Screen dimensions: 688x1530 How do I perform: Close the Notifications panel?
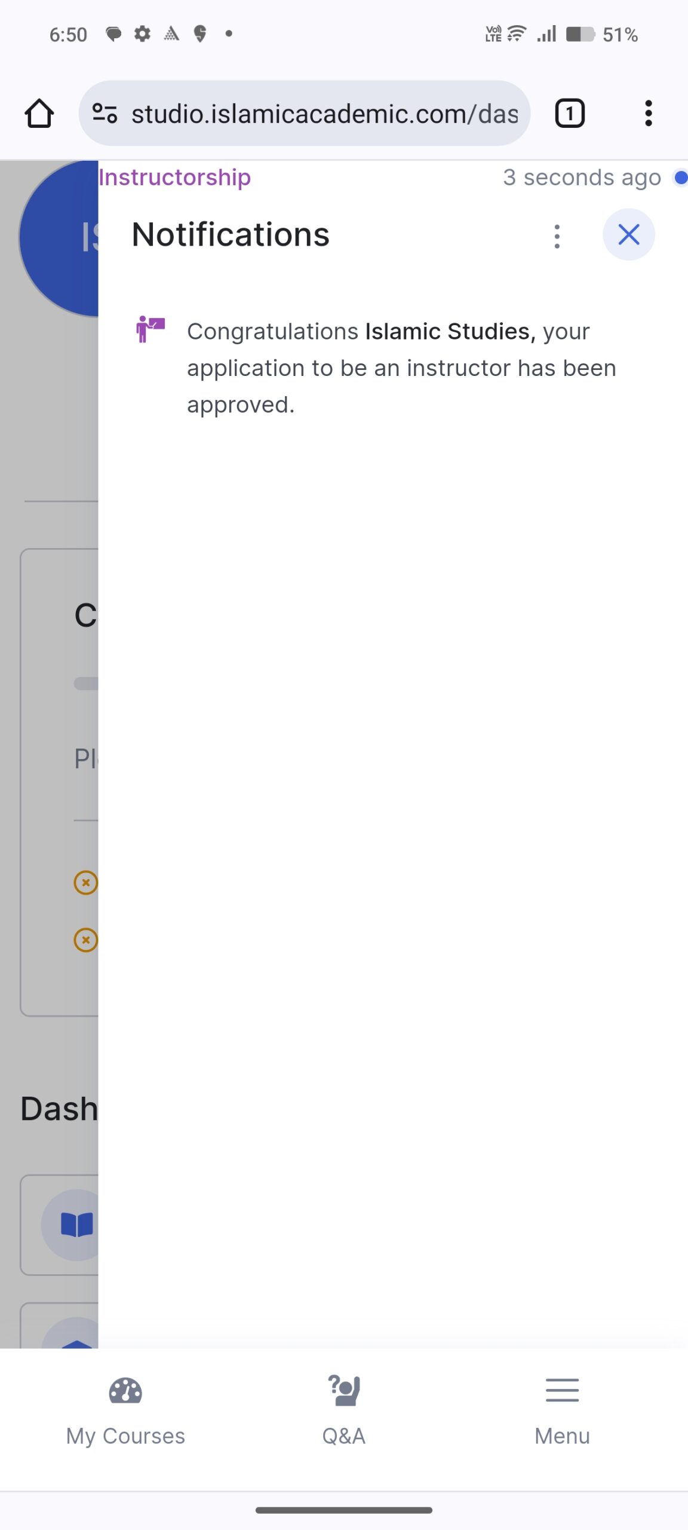coord(628,234)
